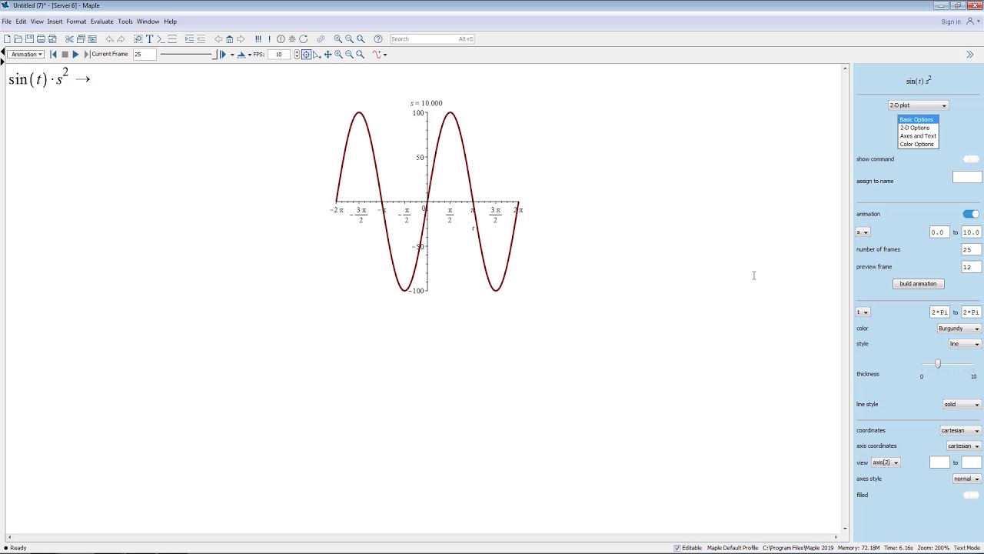Click the assign to name field
This screenshot has height=554, width=984.
(x=967, y=178)
